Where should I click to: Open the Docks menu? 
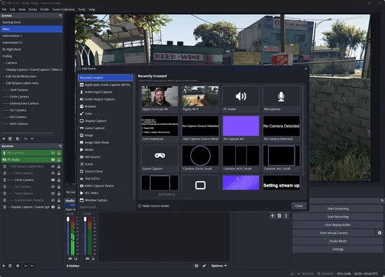[33, 9]
